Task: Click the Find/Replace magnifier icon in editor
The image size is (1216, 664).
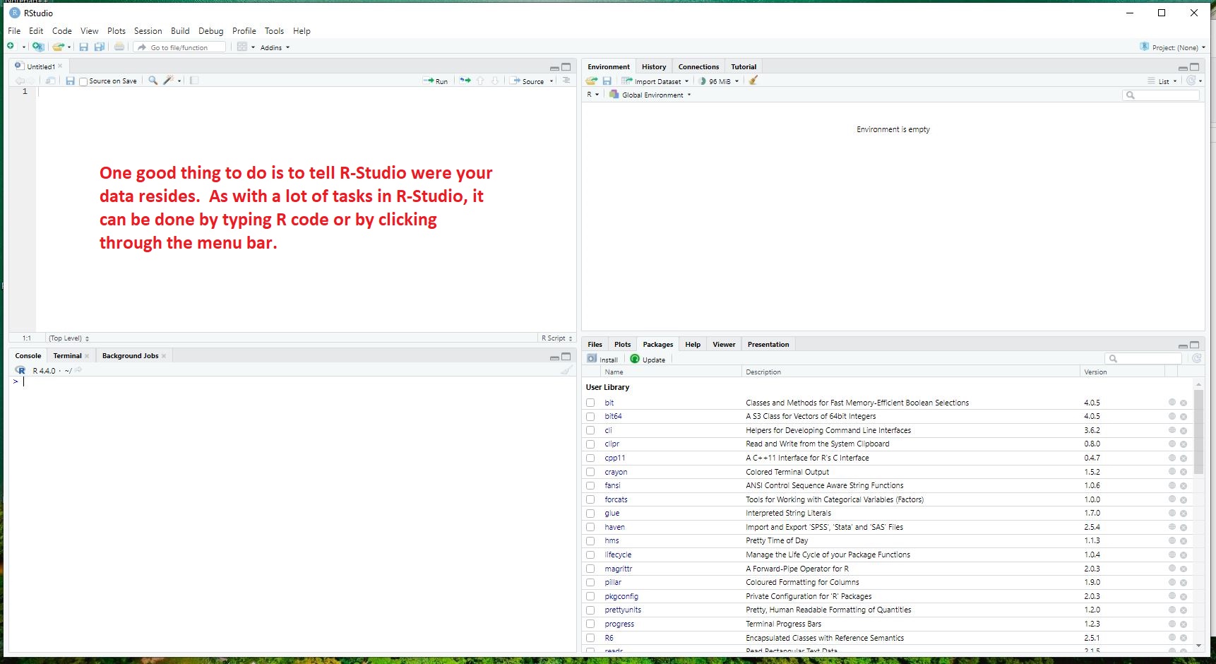Action: point(153,81)
